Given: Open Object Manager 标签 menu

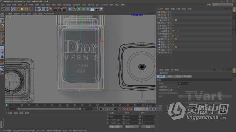Looking at the screenshot, I should pyautogui.click(x=184, y=9).
